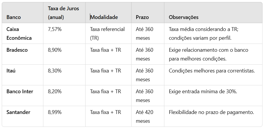Select 'Flexibilidade no prazo de pagamento' text
This screenshot has height=128, width=266.
211,112
